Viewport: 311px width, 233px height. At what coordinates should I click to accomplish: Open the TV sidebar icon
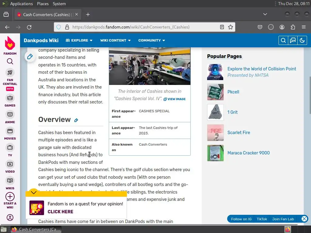pyautogui.click(x=10, y=147)
